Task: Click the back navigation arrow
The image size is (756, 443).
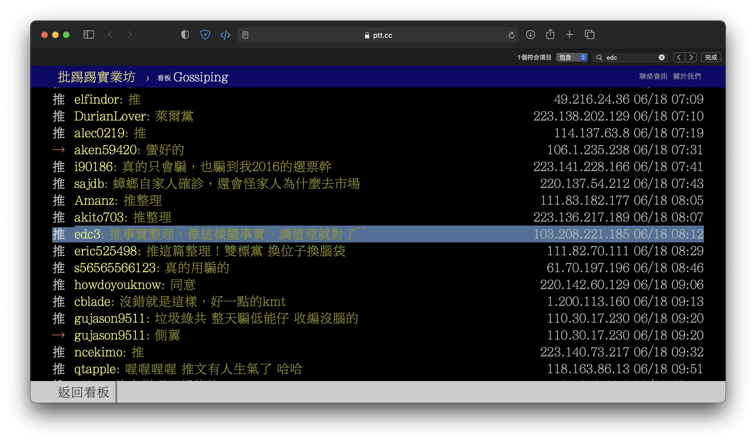Action: point(111,35)
